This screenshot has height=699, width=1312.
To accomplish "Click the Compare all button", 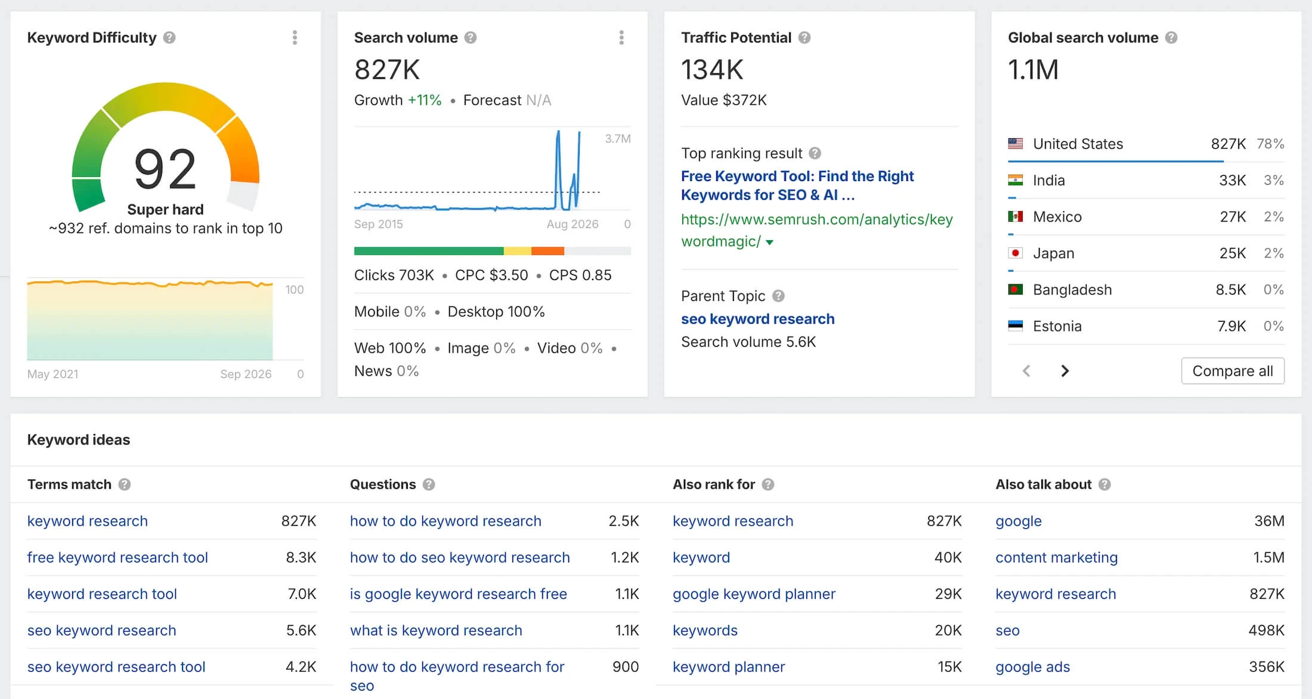I will [1233, 371].
